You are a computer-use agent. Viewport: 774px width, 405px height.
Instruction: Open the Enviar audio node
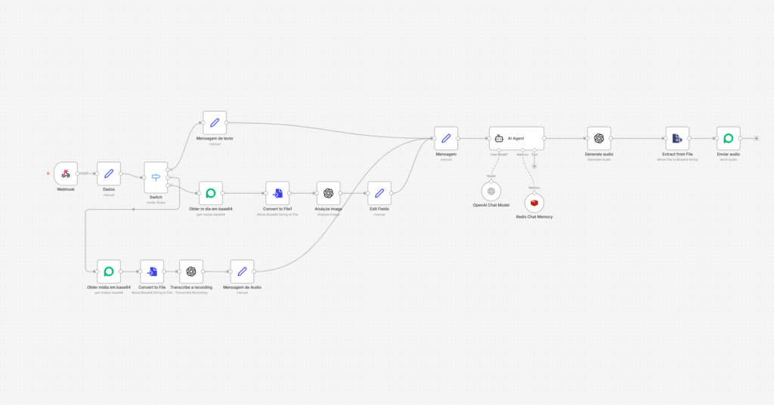coord(728,138)
